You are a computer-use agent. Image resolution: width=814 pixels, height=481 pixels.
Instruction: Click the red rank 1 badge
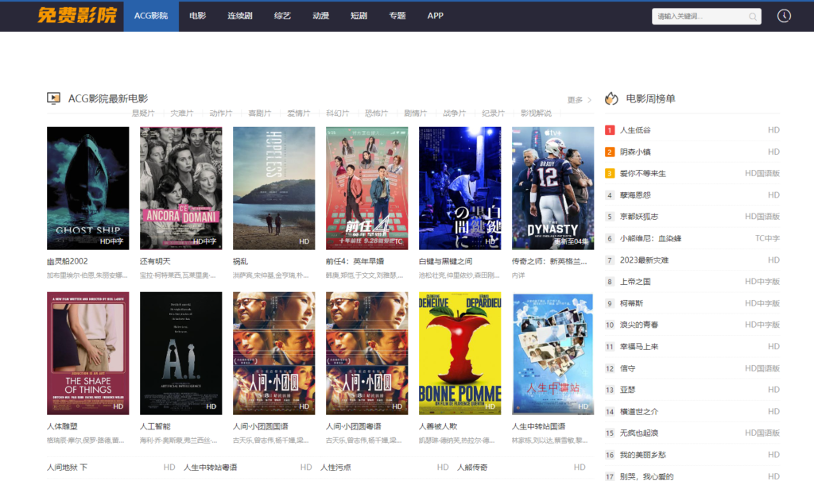click(x=610, y=130)
